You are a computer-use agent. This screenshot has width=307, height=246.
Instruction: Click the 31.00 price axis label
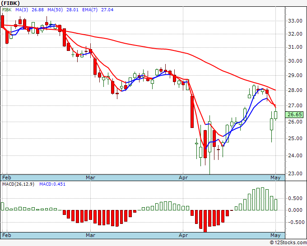click(295, 47)
